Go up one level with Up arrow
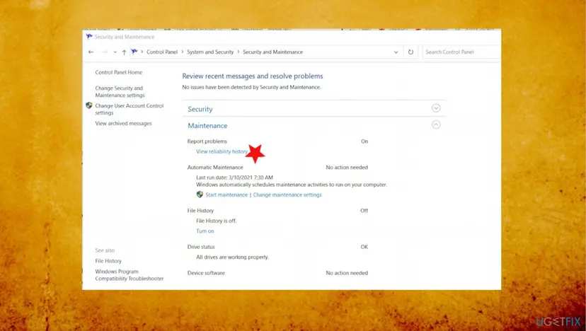Viewport: 586px width, 331px height. 124,52
